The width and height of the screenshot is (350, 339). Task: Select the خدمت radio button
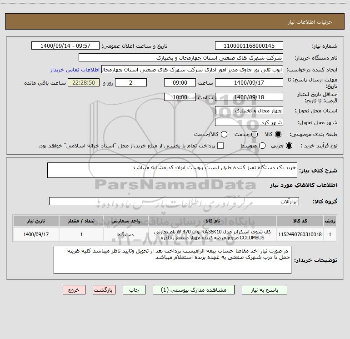coord(255,134)
